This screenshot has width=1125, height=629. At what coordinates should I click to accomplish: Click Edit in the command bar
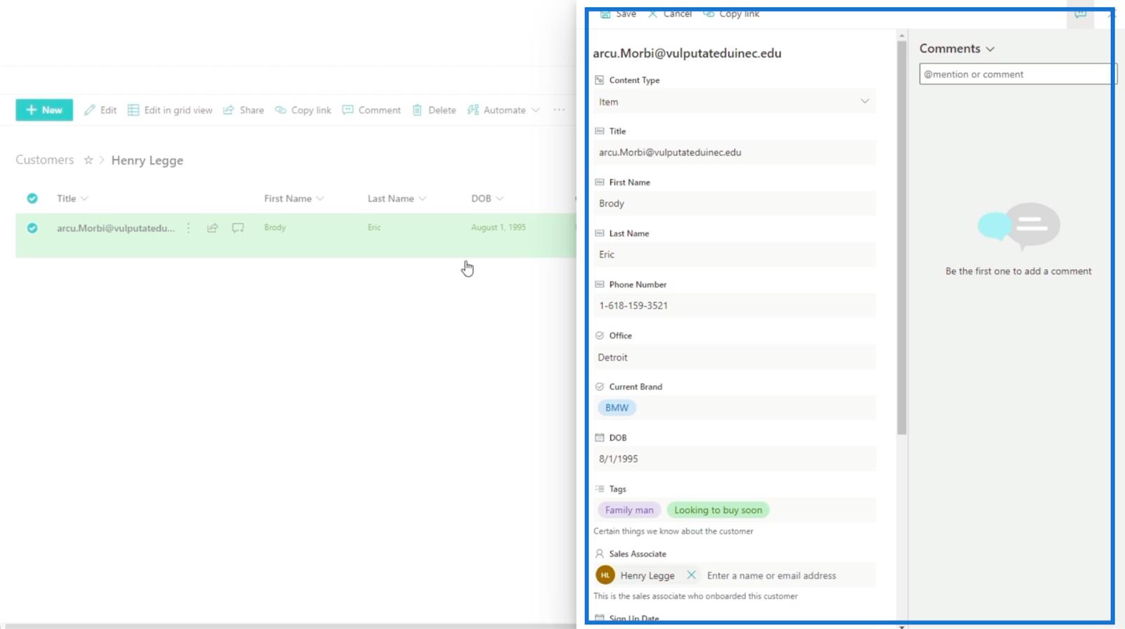pos(101,110)
